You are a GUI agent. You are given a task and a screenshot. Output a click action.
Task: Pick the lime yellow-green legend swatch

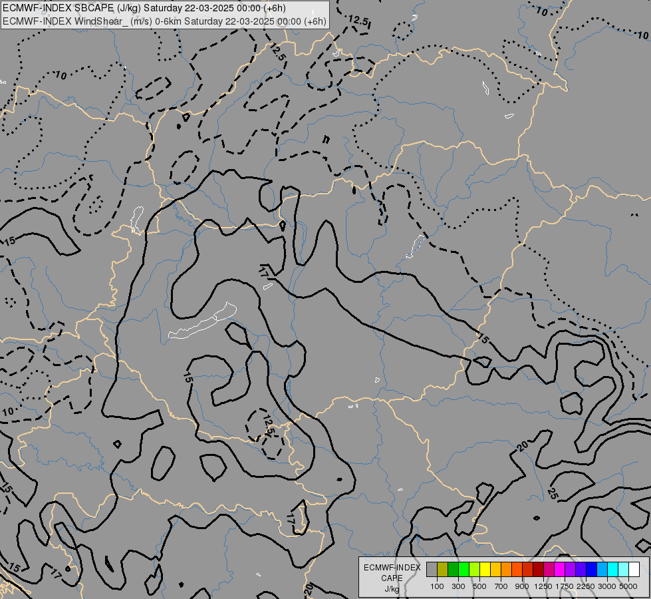coord(475,569)
